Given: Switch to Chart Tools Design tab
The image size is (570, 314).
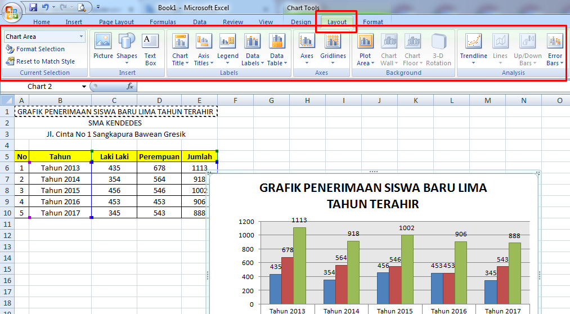Looking at the screenshot, I should click(x=301, y=22).
